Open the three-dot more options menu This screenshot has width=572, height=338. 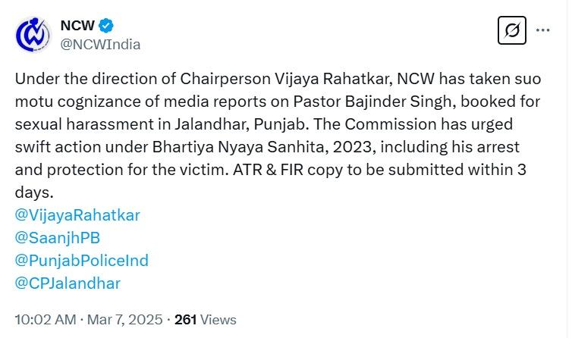pos(543,31)
